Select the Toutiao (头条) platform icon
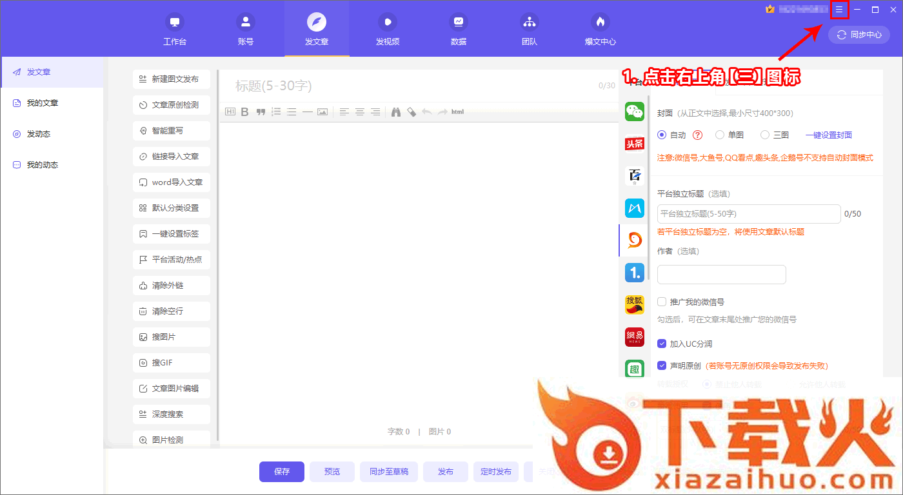This screenshot has height=495, width=903. (x=635, y=143)
